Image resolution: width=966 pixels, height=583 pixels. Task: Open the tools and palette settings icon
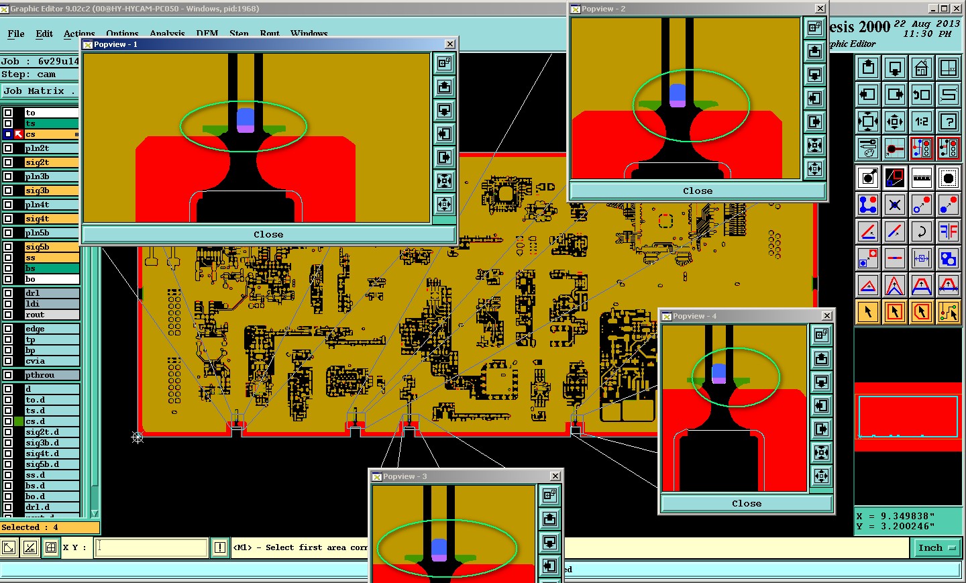[x=868, y=148]
